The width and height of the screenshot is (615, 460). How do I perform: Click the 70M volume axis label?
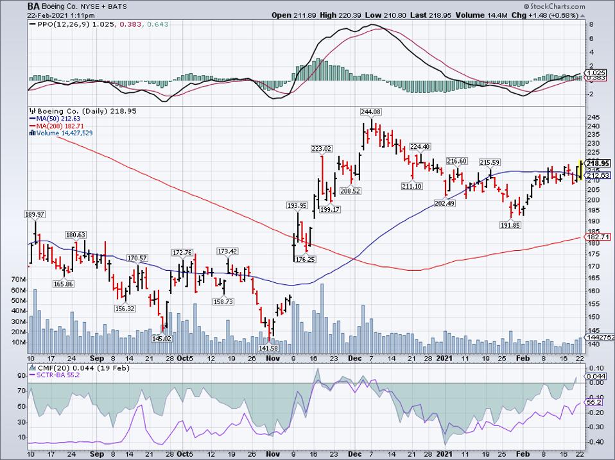pos(19,279)
